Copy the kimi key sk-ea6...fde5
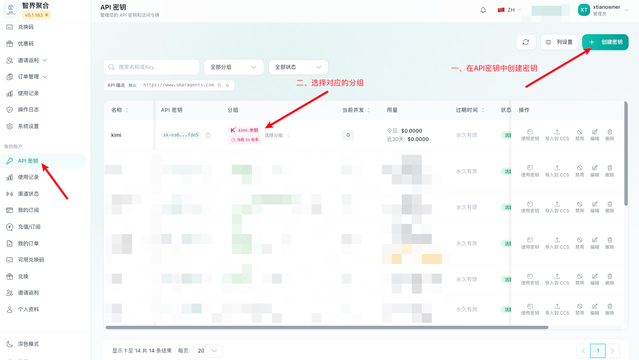This screenshot has height=360, width=639. click(x=208, y=135)
